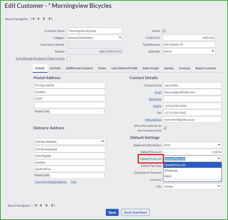This screenshot has height=220, width=228.
Task: Click the postal address Postal Code field
Action: 77,112
